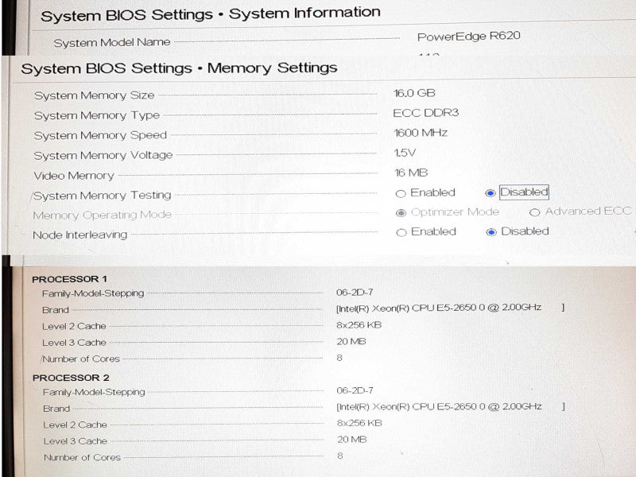Click Processor 1 20 MB cache value
This screenshot has width=636, height=477.
pyautogui.click(x=351, y=342)
